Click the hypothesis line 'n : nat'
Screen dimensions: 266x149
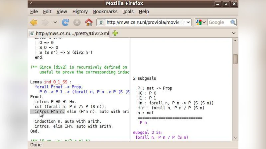click(x=146, y=113)
